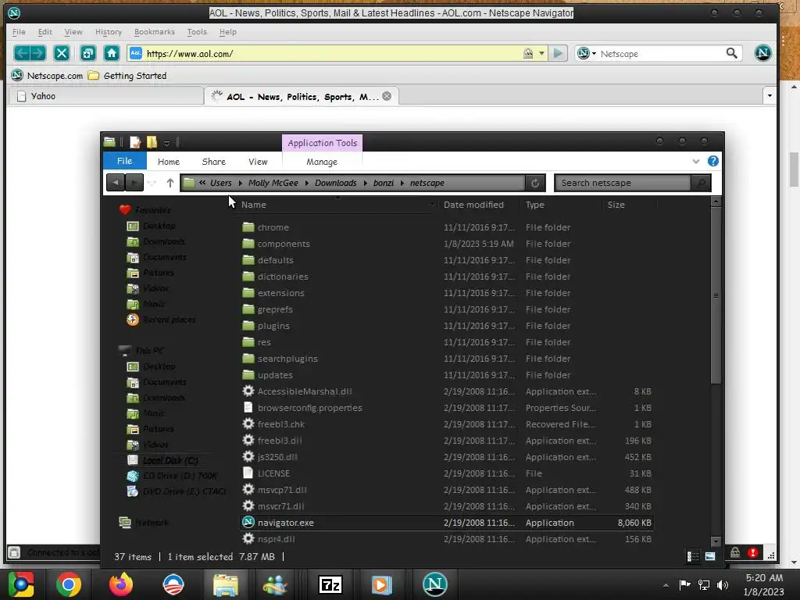Expand the Explorer ribbon with the chevron
Screen dimensions: 800x600
696,161
